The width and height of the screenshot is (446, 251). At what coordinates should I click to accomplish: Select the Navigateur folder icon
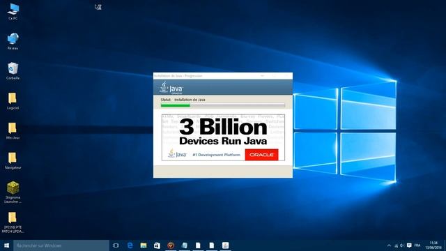click(13, 161)
